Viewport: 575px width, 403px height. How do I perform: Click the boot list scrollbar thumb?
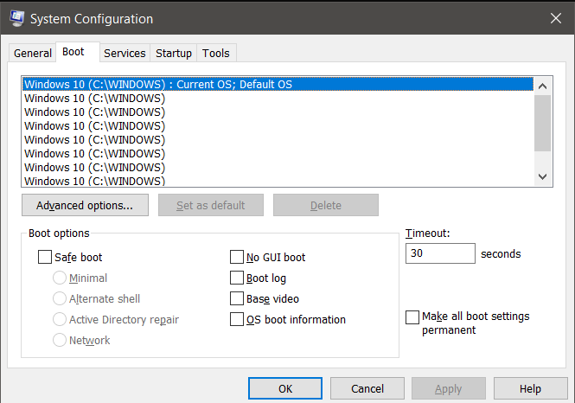pyautogui.click(x=542, y=123)
